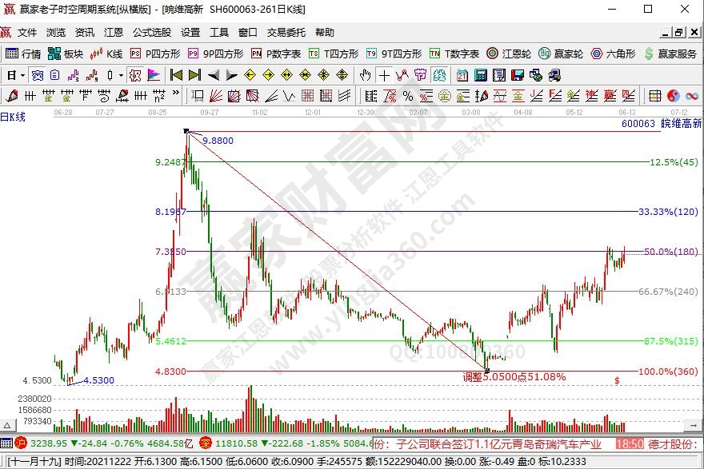Toggle the crosshair cursor tool
The width and height of the screenshot is (704, 469).
click(384, 75)
